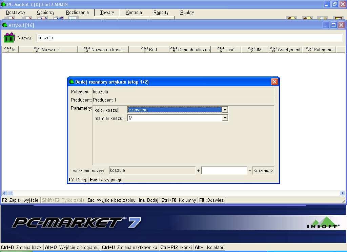Screen dimensions: 347x252
Task: Open the Punkty menu
Action: (x=187, y=13)
